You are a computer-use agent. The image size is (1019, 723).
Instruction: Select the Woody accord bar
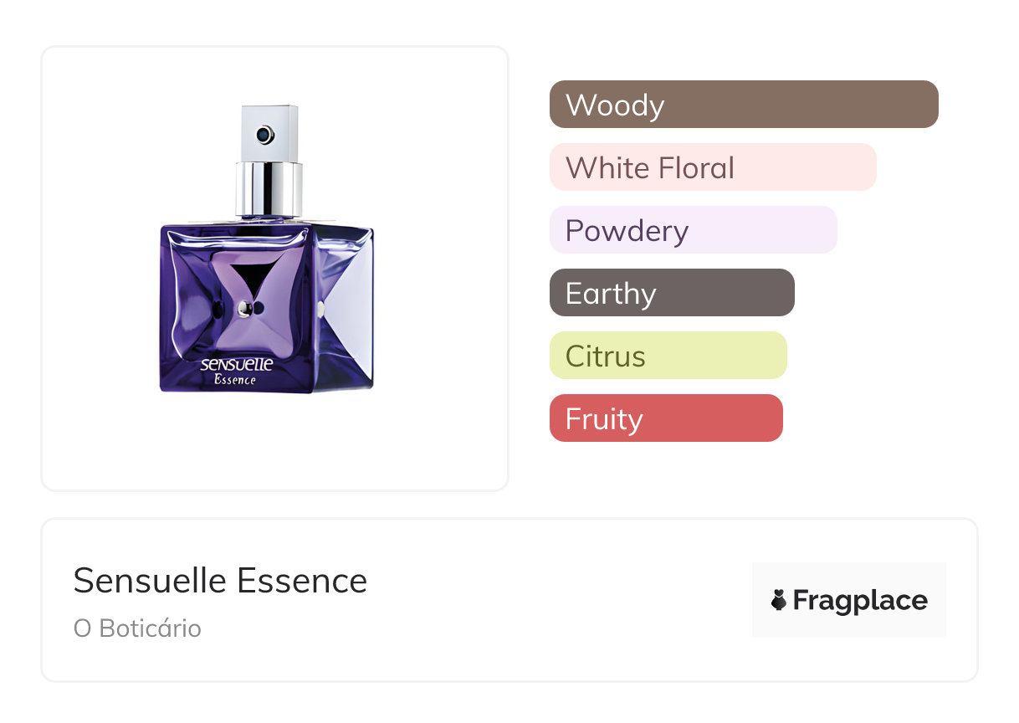(743, 105)
